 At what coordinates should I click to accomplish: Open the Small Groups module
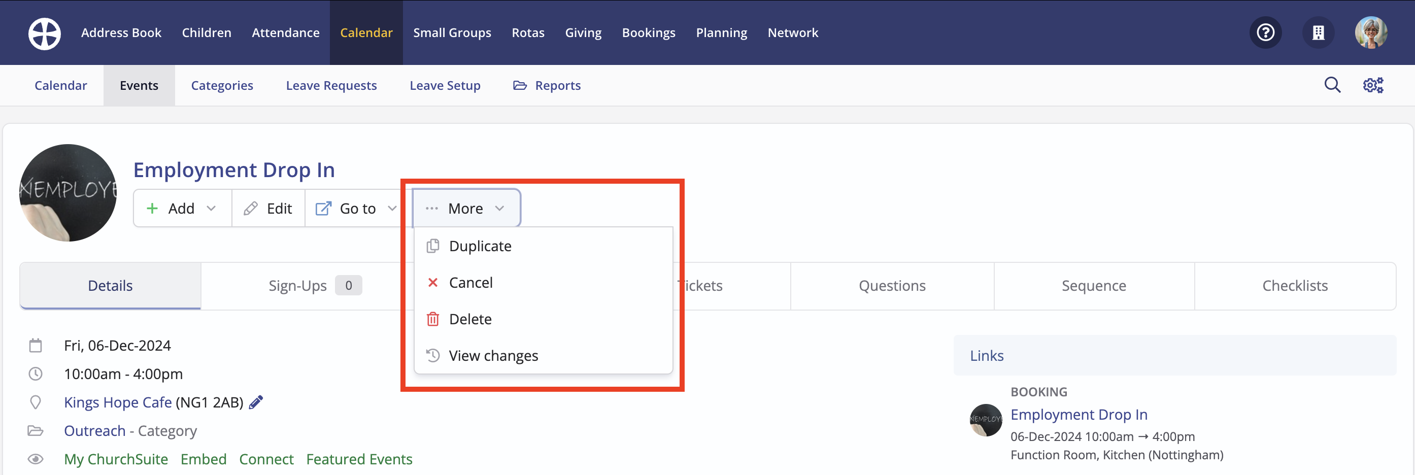click(x=452, y=33)
